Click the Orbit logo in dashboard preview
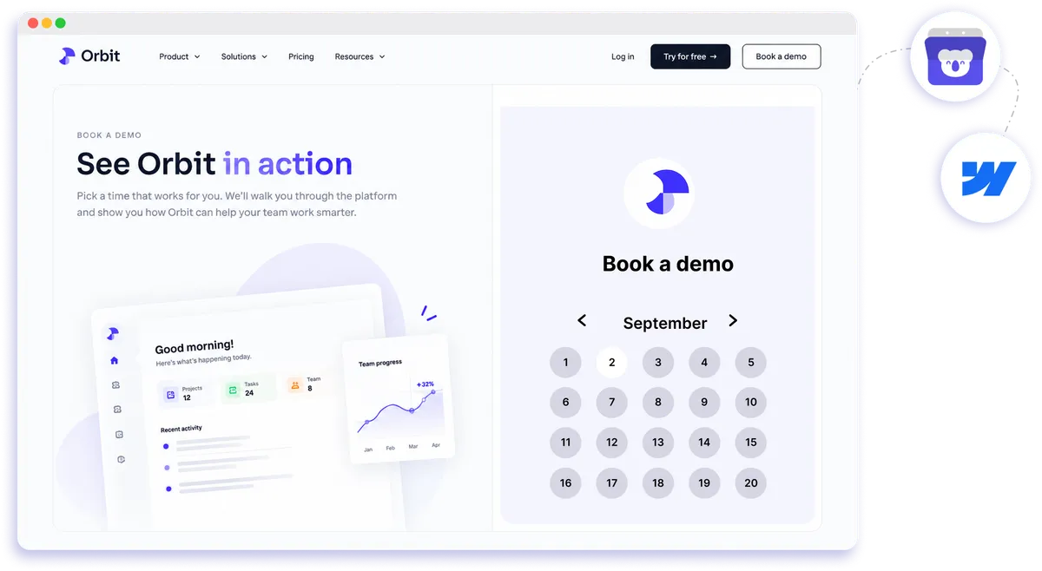 112,334
